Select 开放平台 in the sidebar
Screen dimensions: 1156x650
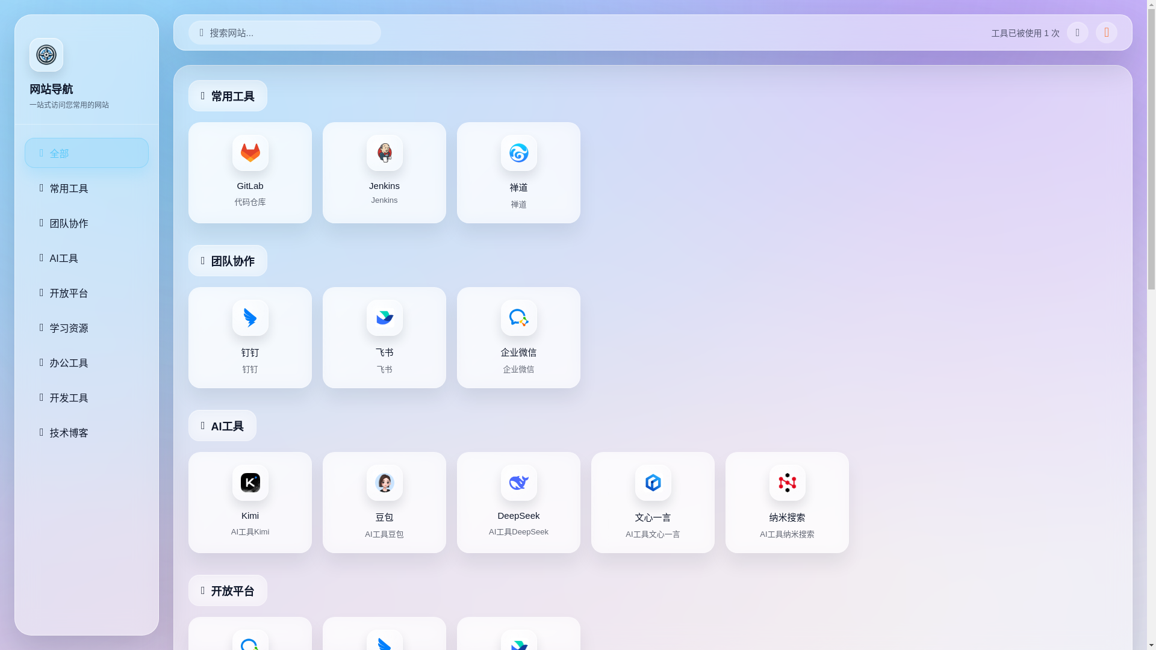(87, 292)
